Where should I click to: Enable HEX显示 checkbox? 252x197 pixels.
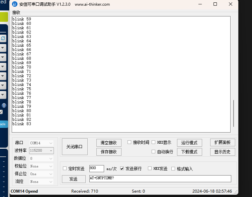(154, 142)
